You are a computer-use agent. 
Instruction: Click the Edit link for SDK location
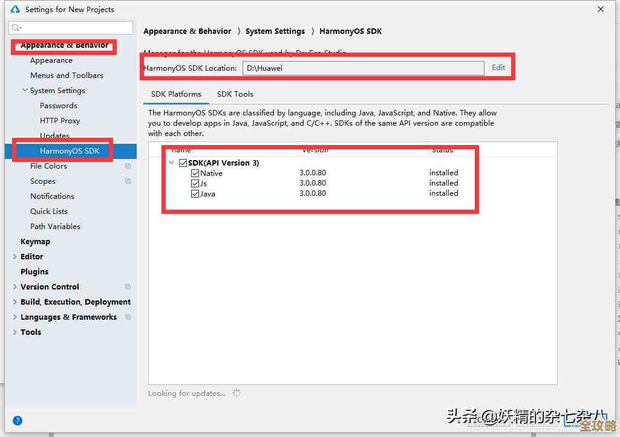coord(498,68)
